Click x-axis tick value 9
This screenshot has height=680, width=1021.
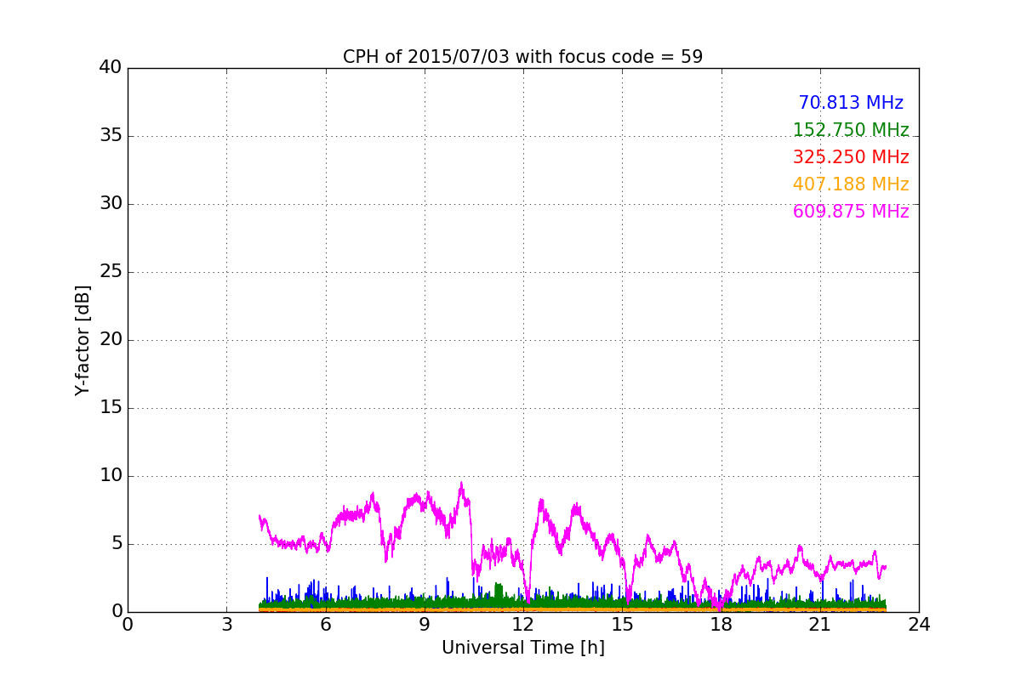425,625
